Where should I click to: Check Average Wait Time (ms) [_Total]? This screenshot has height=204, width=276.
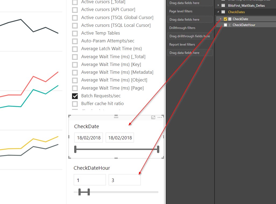point(75,57)
